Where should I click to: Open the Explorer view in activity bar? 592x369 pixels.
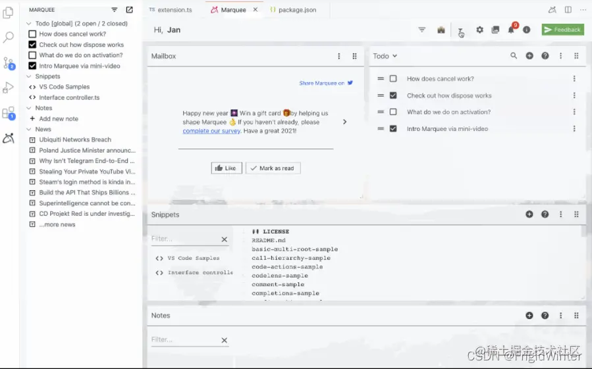8,13
